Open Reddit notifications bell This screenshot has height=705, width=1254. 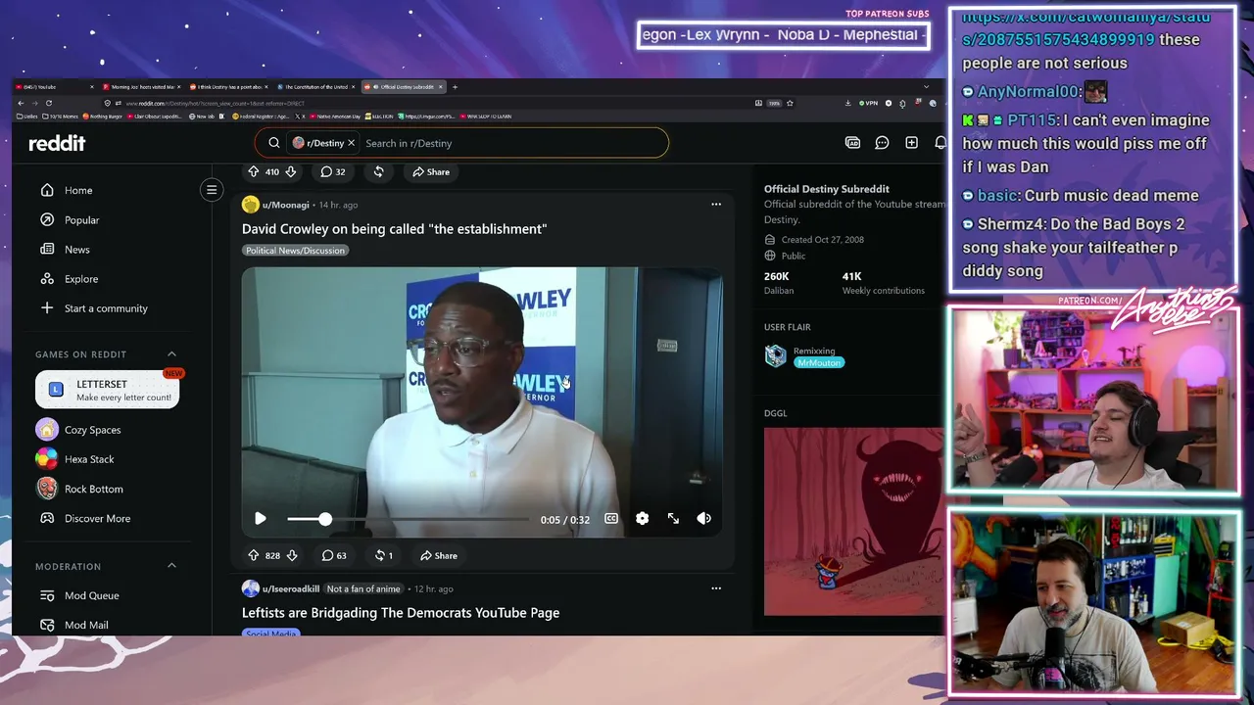click(x=940, y=143)
